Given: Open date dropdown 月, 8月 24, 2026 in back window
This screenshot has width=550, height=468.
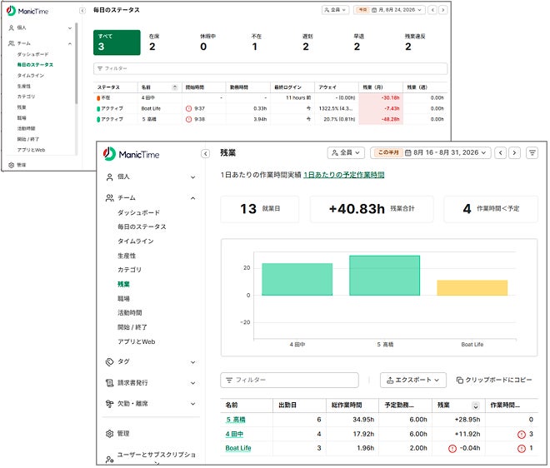Looking at the screenshot, I should [389, 10].
